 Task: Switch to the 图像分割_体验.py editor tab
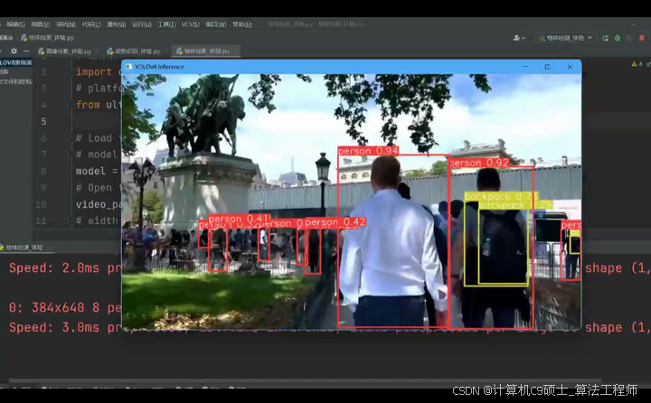pyautogui.click(x=69, y=52)
